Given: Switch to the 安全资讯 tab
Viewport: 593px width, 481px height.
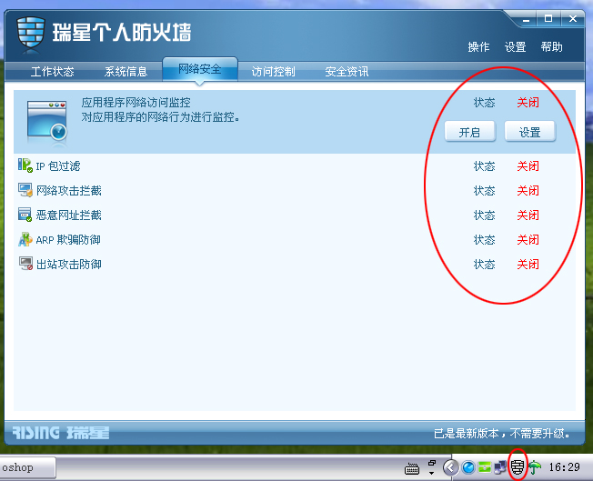Looking at the screenshot, I should (347, 72).
